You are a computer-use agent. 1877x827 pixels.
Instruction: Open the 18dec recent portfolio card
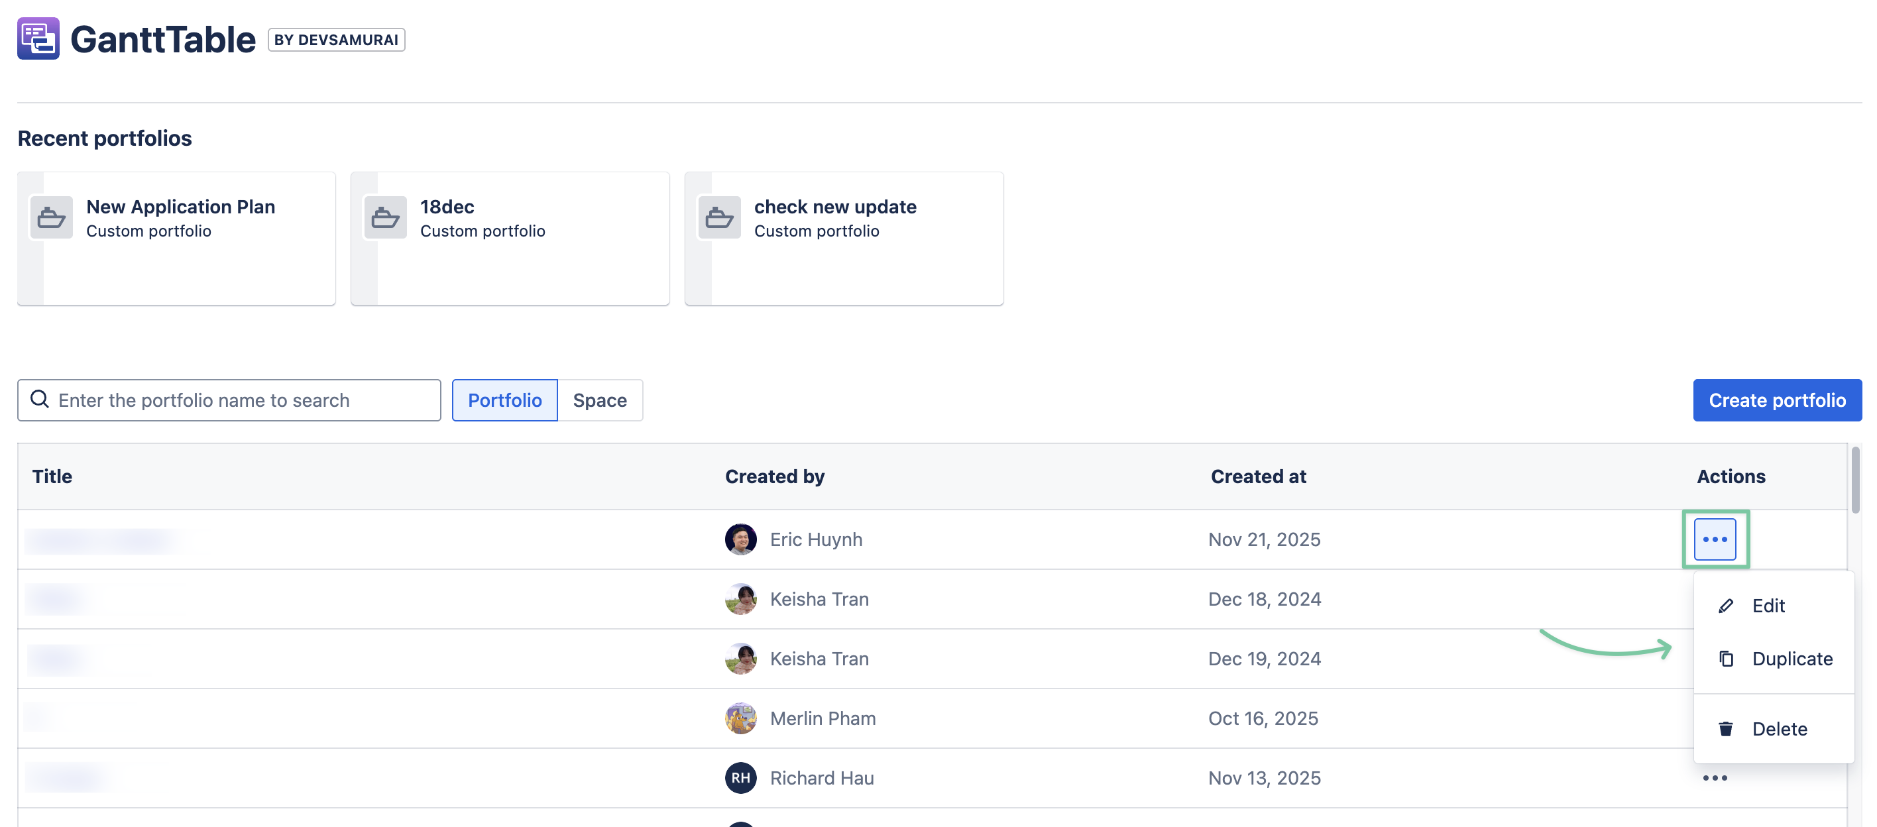[510, 239]
